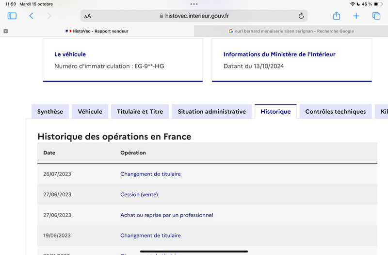Select the 27/06/2023 date in Achat ou reprise row
The width and height of the screenshot is (388, 255).
pos(57,215)
